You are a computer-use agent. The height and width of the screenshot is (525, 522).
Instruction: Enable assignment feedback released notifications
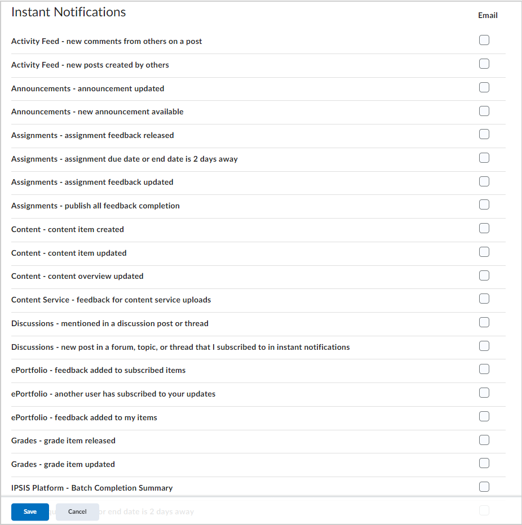tap(484, 134)
